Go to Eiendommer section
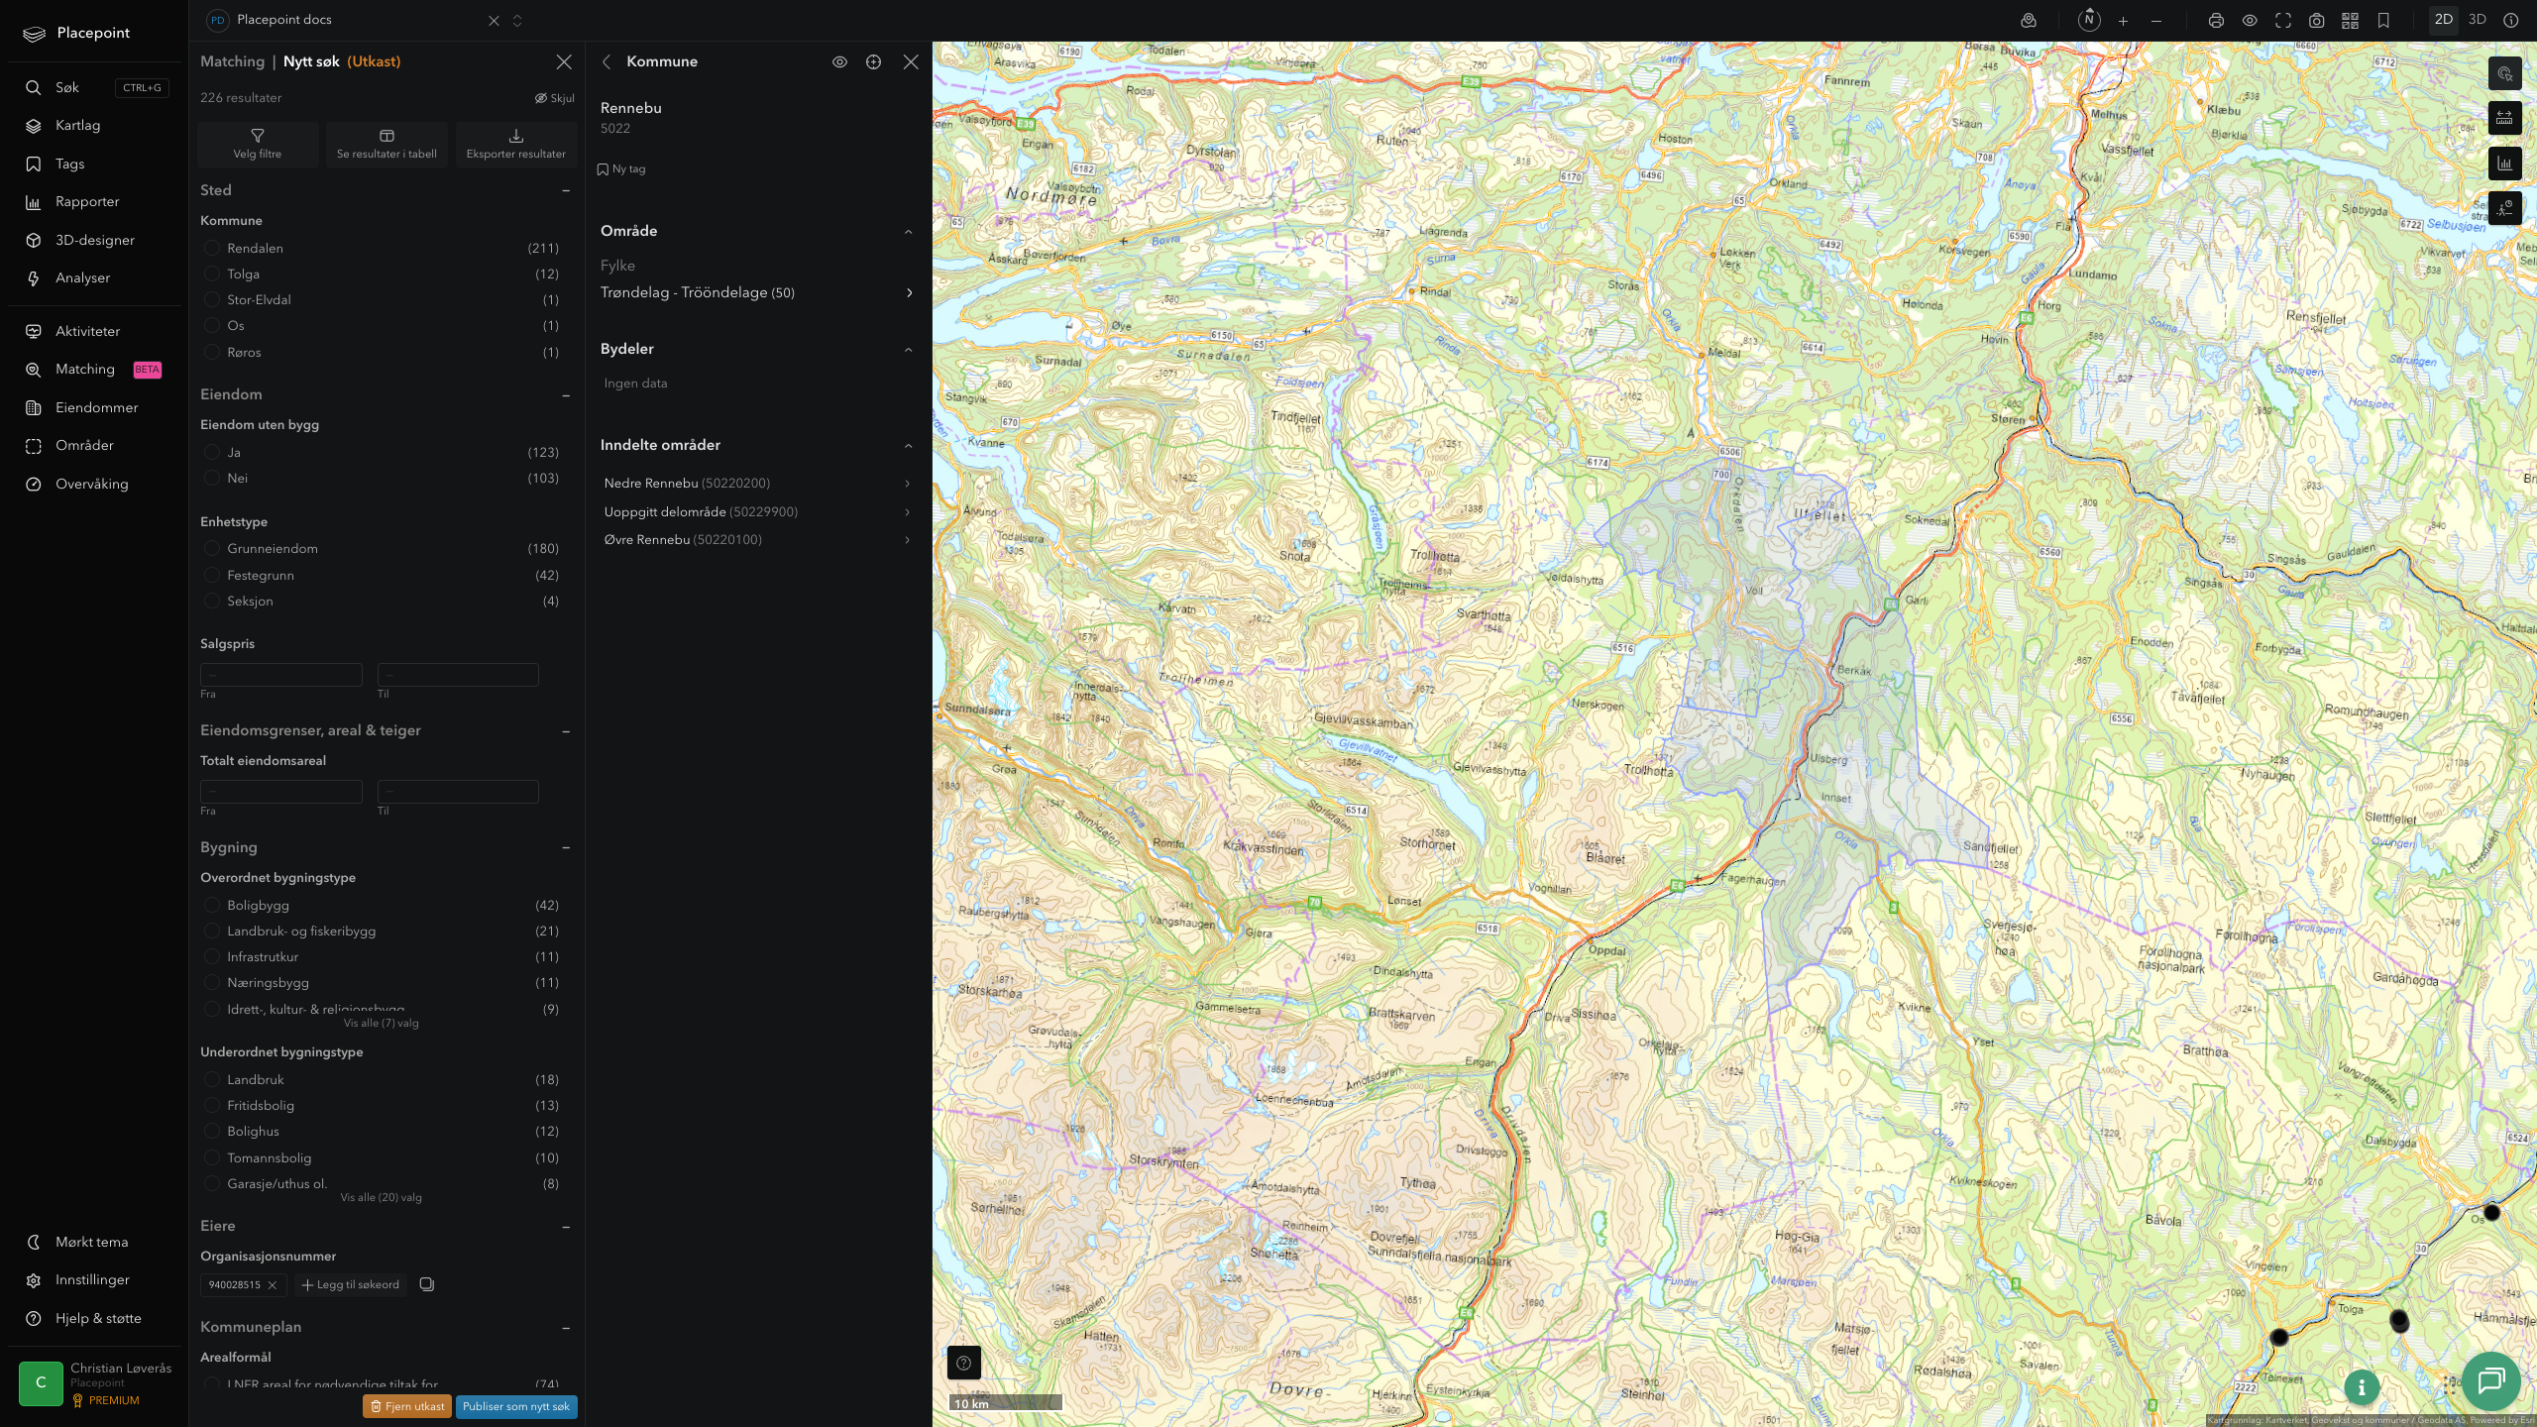 96,407
